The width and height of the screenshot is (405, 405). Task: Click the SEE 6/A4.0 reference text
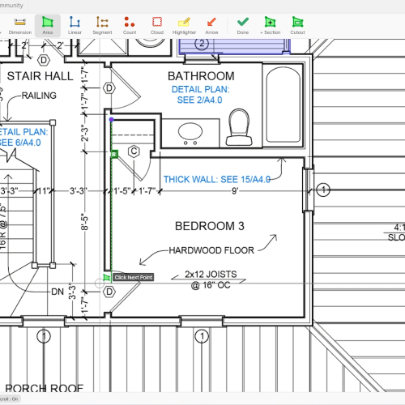click(20, 143)
